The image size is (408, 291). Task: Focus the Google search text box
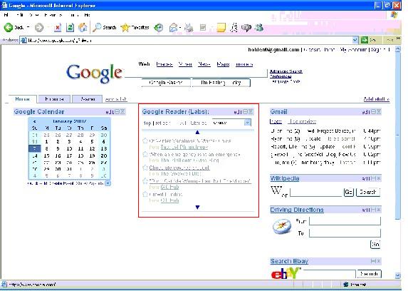pos(196,73)
